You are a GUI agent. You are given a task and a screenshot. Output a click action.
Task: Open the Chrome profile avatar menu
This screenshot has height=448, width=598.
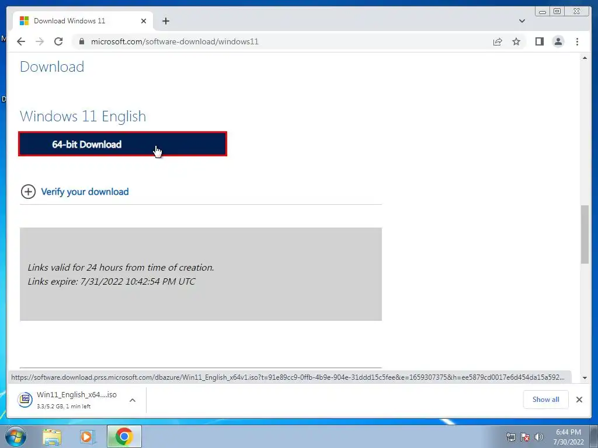click(x=558, y=41)
